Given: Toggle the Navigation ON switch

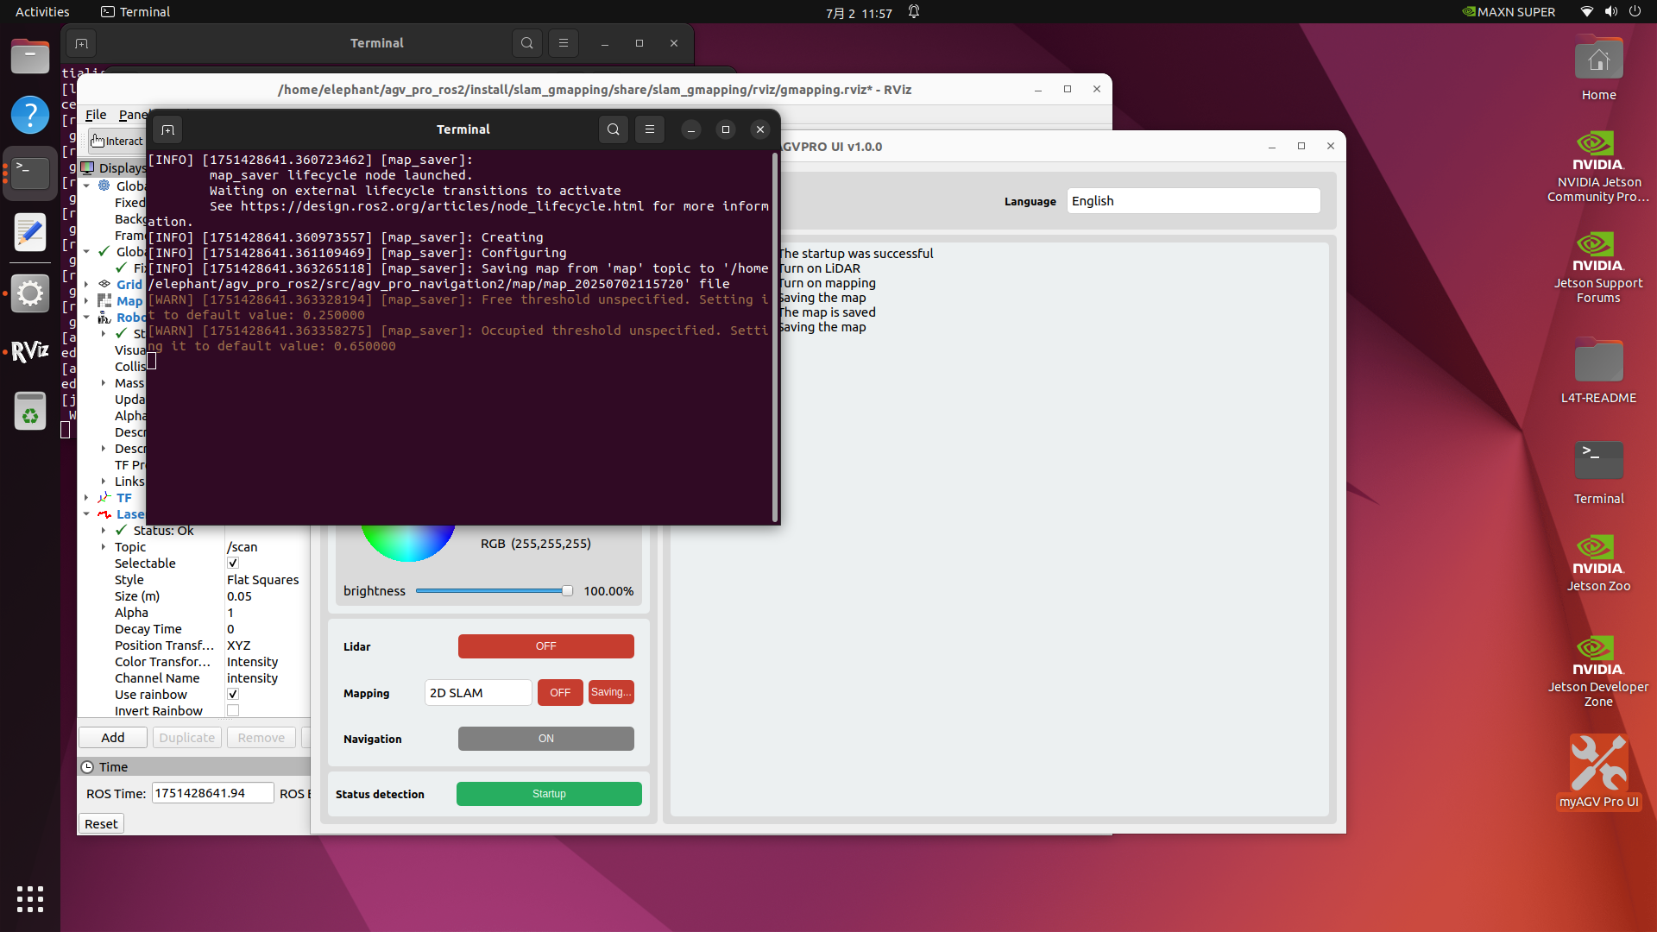Looking at the screenshot, I should [545, 739].
